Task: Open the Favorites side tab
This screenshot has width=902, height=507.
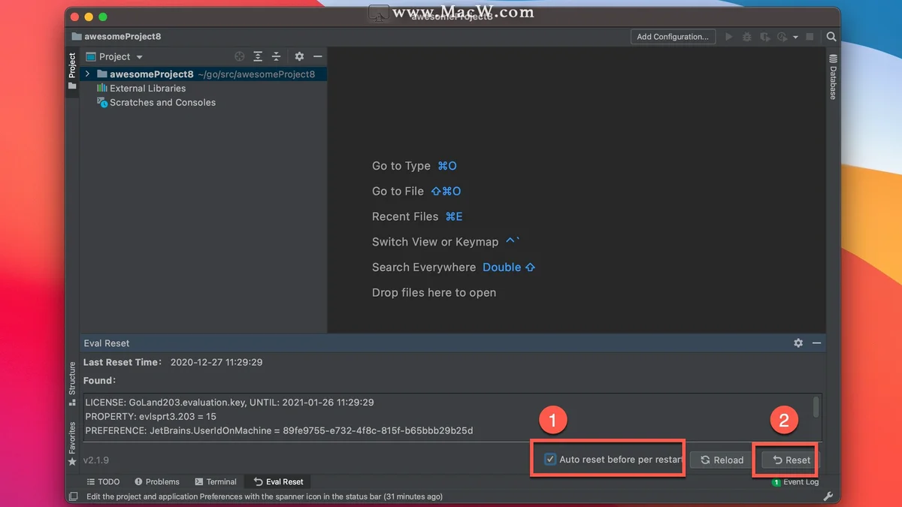Action: [x=72, y=443]
